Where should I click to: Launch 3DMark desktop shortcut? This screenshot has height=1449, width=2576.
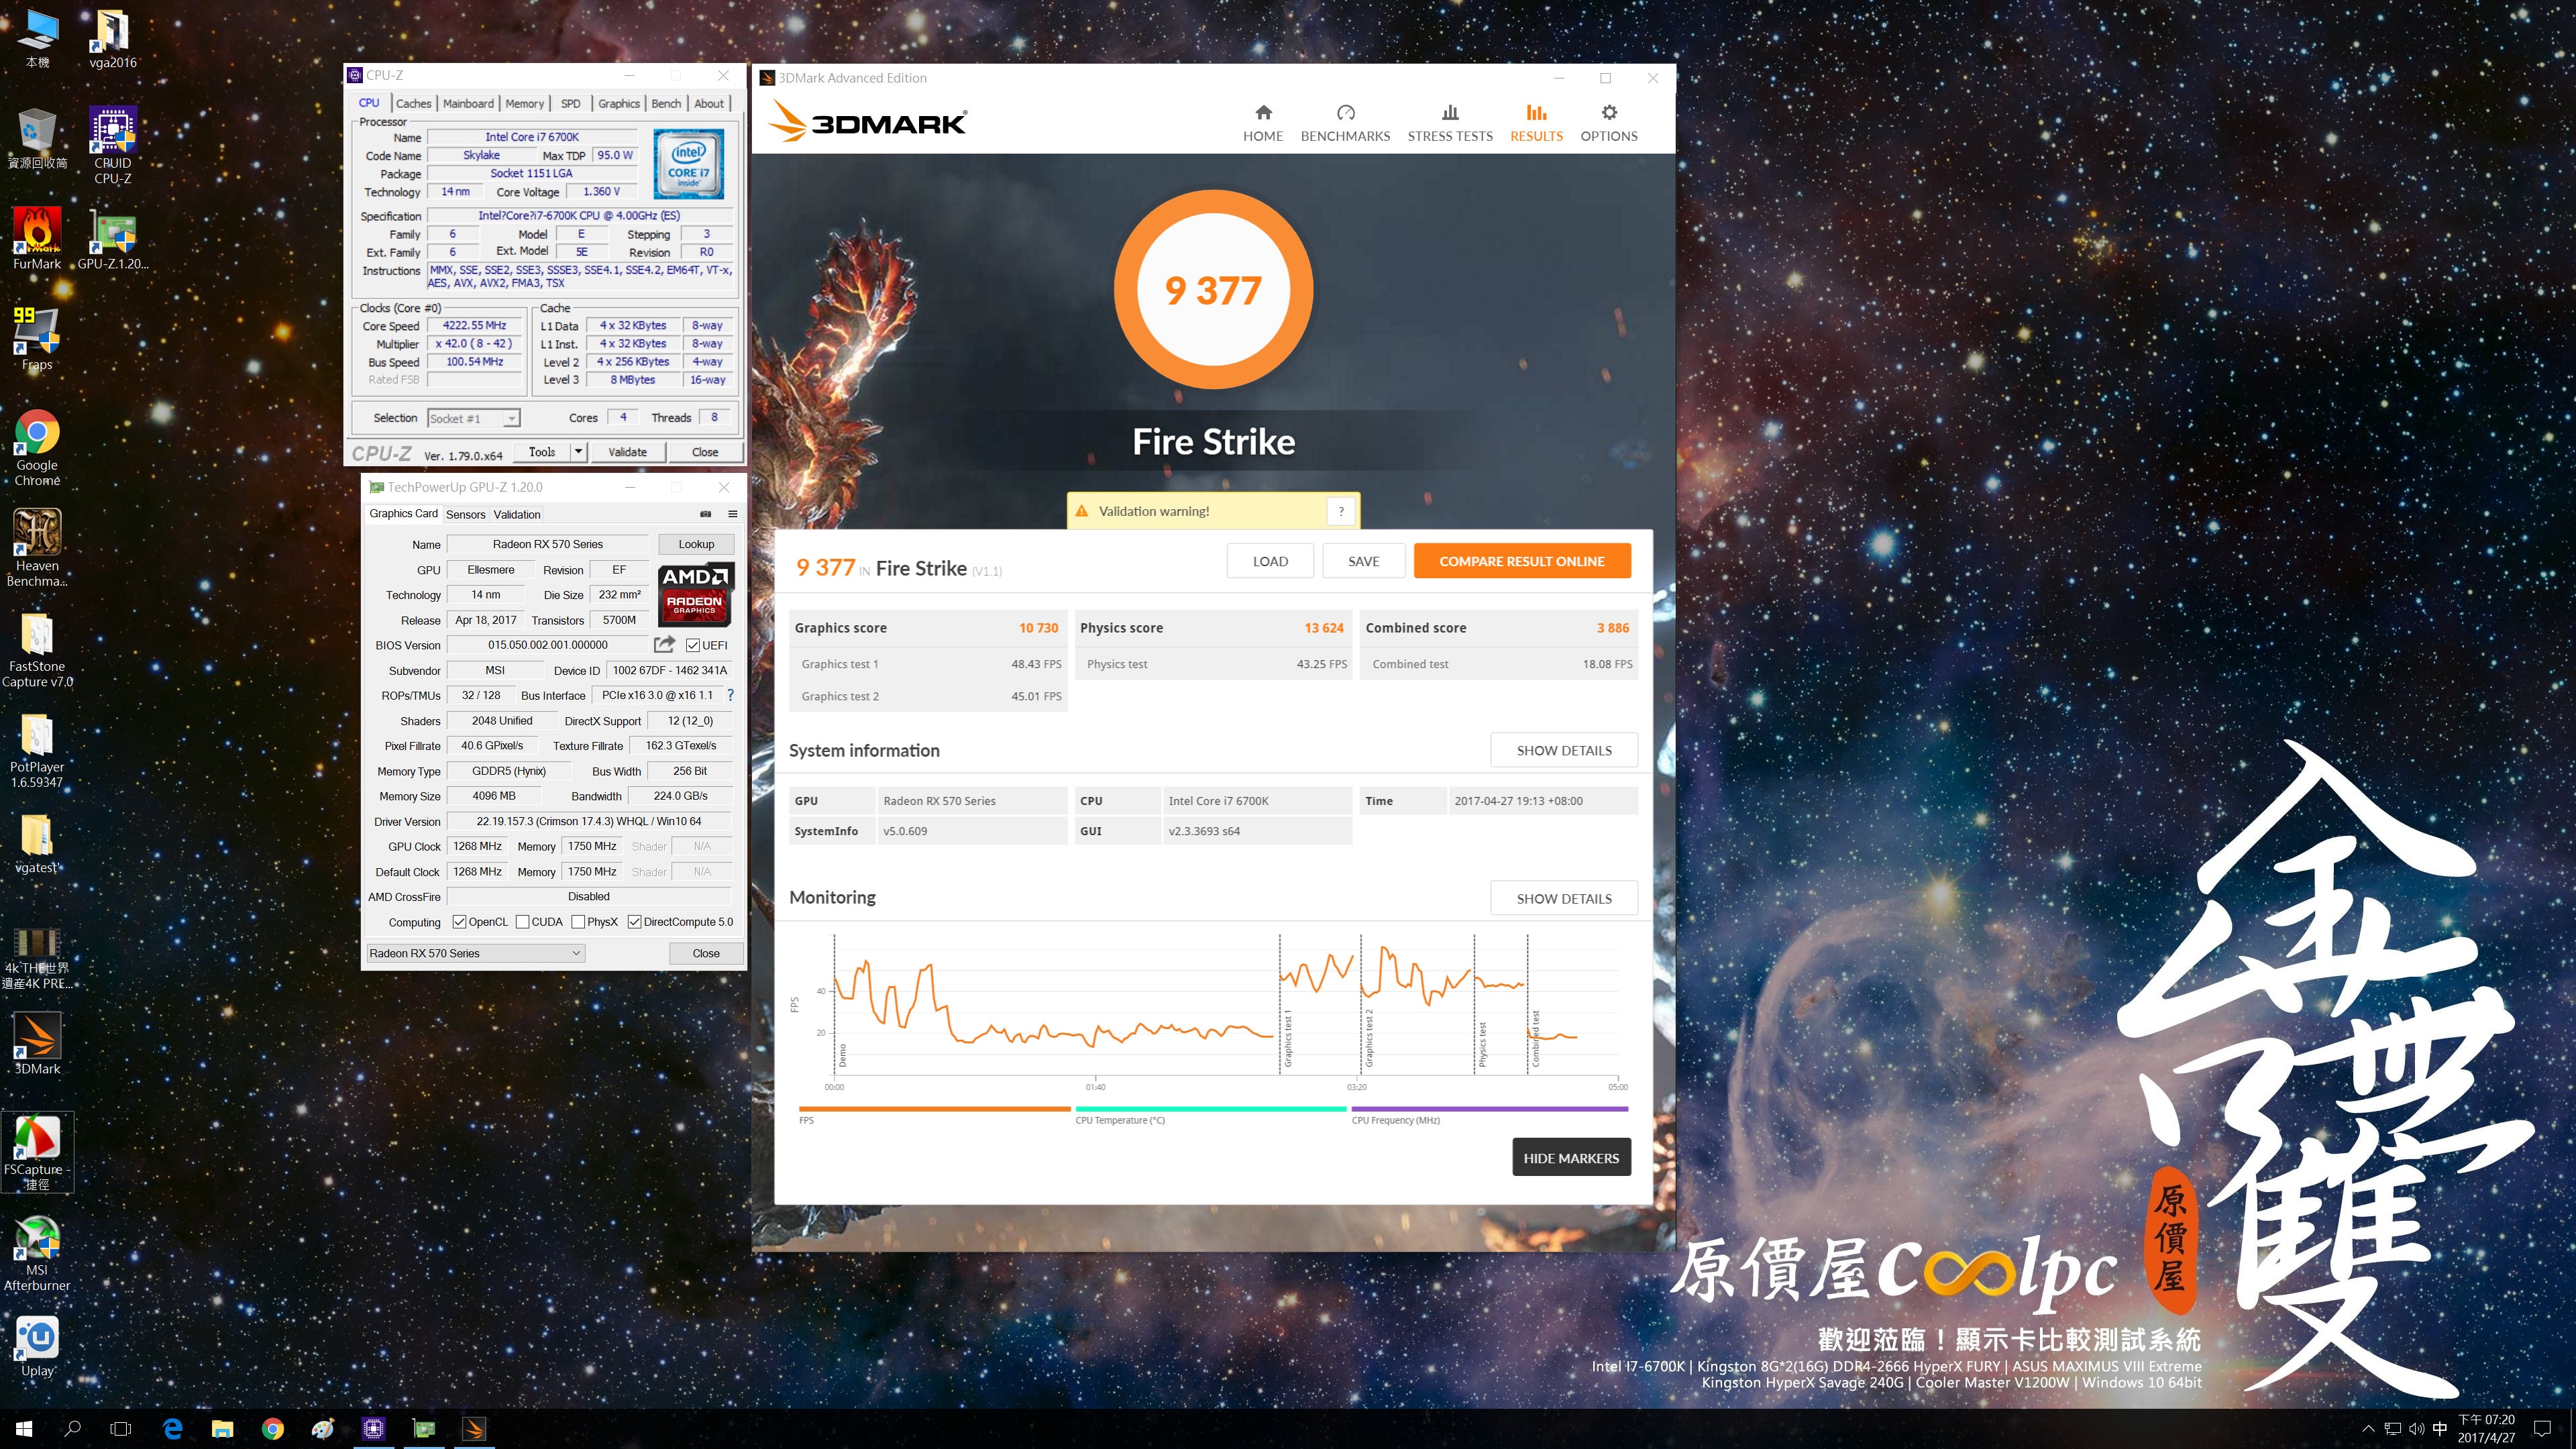pos(37,1043)
